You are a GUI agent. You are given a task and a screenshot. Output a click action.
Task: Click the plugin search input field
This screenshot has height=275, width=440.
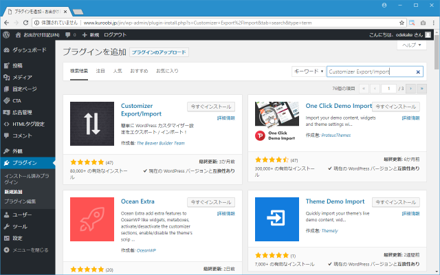tap(370, 71)
